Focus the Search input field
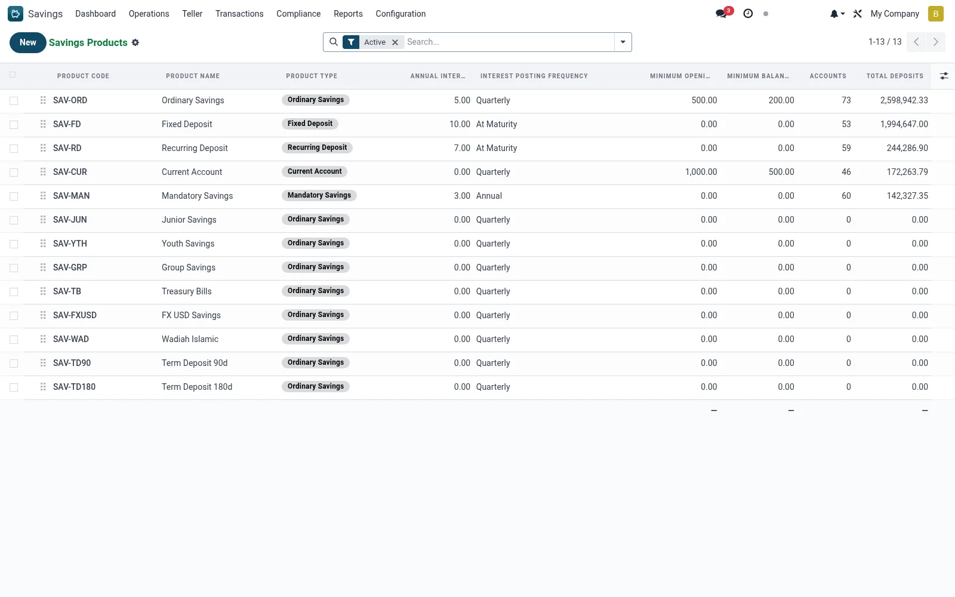Screen dimensions: 955x597 [509, 42]
